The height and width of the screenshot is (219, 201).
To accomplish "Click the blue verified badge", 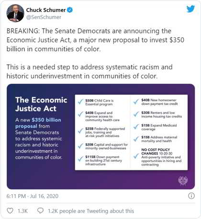I will point(70,10).
